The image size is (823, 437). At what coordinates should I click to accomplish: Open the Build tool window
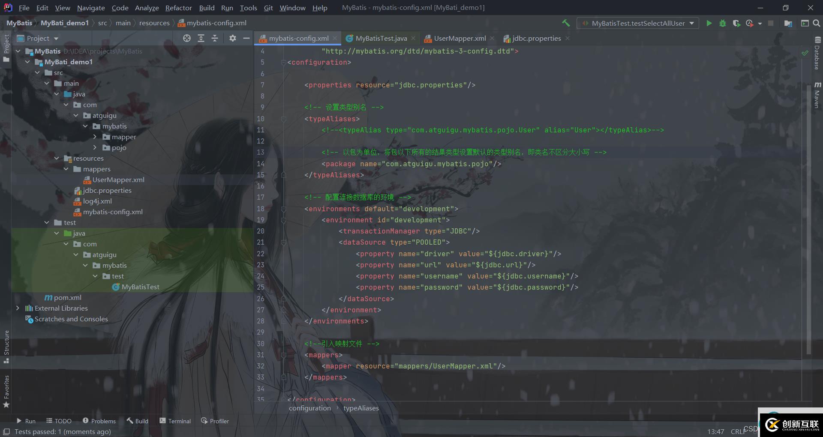[x=138, y=421]
